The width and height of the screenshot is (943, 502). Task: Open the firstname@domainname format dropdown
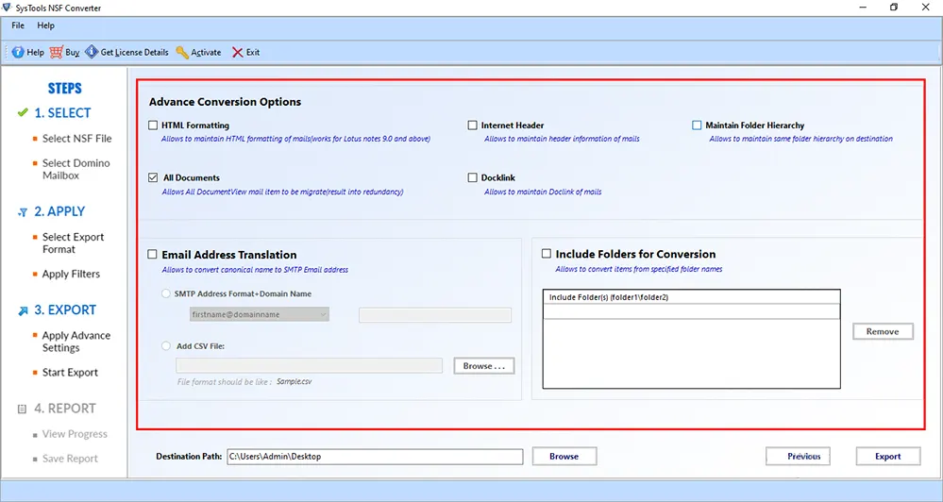click(260, 314)
